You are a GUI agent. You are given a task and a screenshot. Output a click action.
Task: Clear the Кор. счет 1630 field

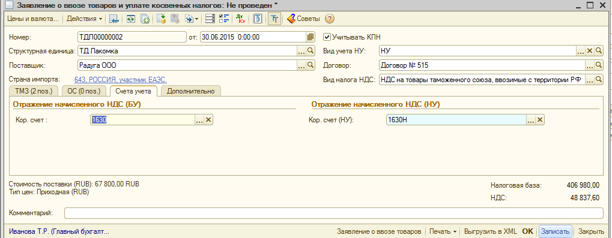[x=208, y=120]
